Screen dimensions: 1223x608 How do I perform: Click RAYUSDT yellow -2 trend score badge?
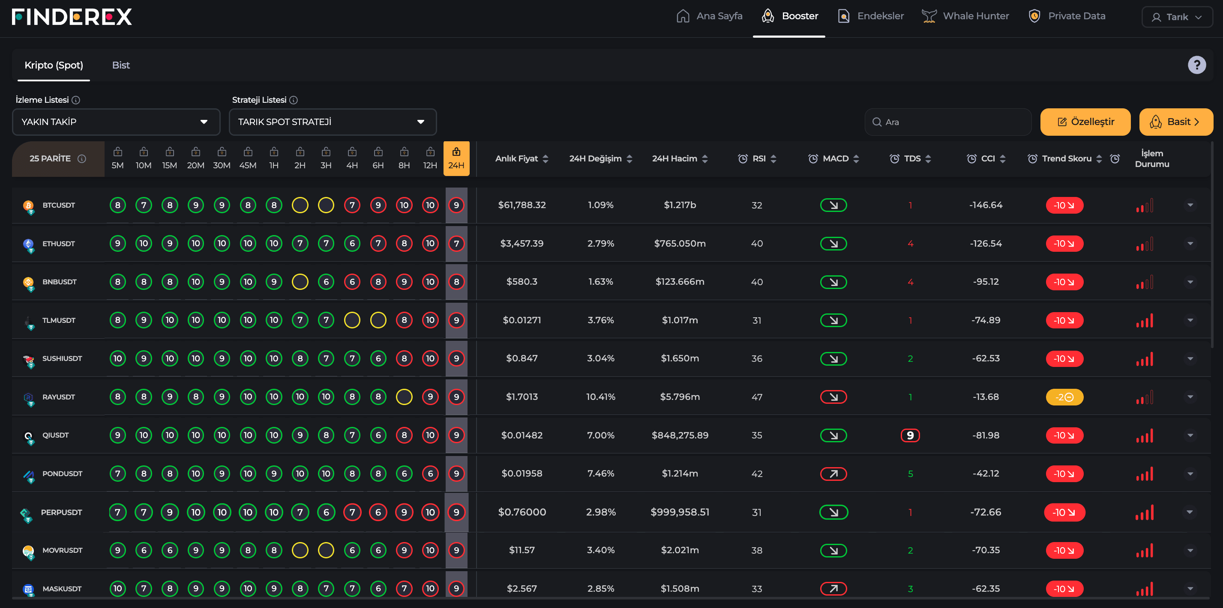[x=1064, y=397]
